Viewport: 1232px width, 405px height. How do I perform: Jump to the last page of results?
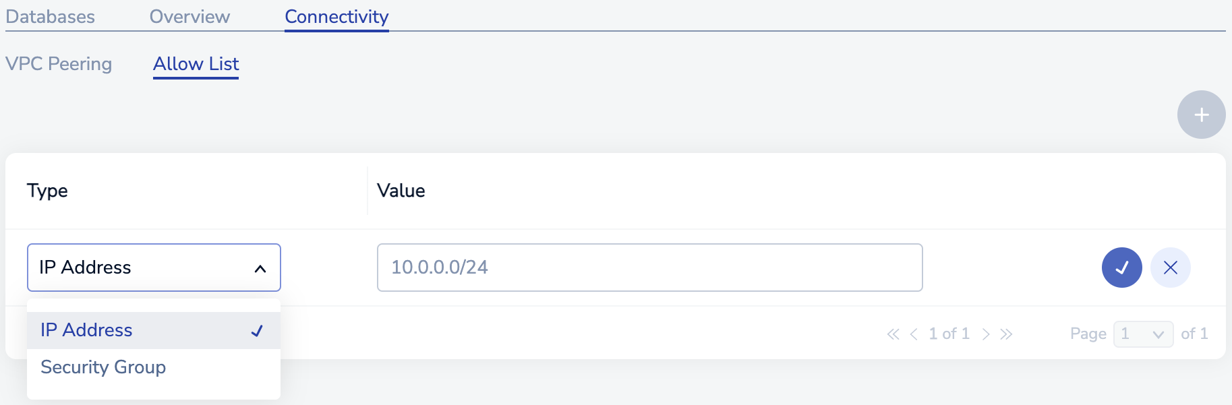(x=1007, y=334)
